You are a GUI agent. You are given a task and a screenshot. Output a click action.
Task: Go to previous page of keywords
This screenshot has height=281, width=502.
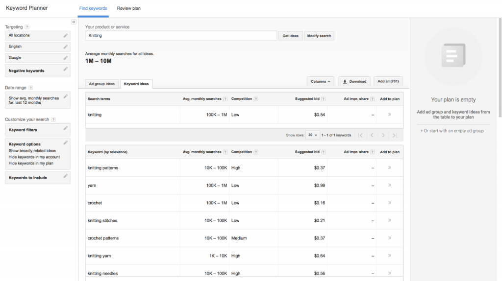[x=372, y=135]
